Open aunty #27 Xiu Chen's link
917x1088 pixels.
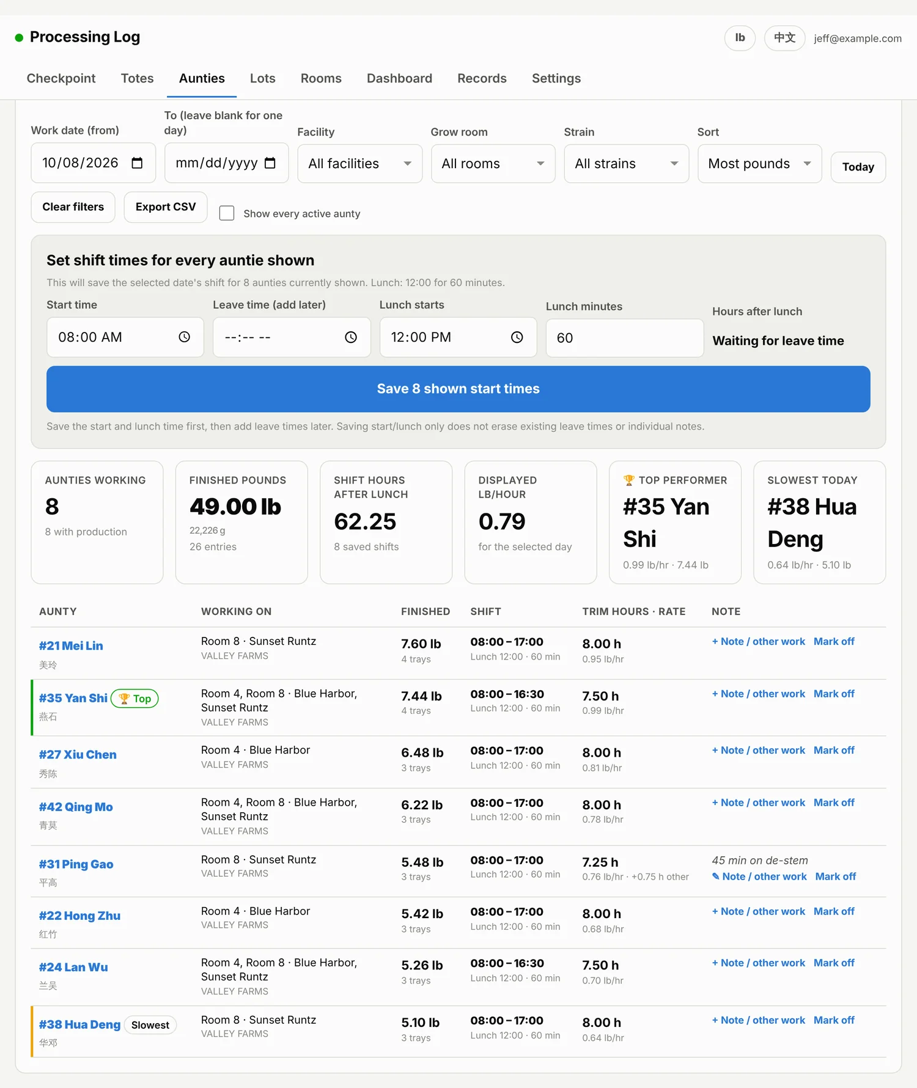[78, 755]
